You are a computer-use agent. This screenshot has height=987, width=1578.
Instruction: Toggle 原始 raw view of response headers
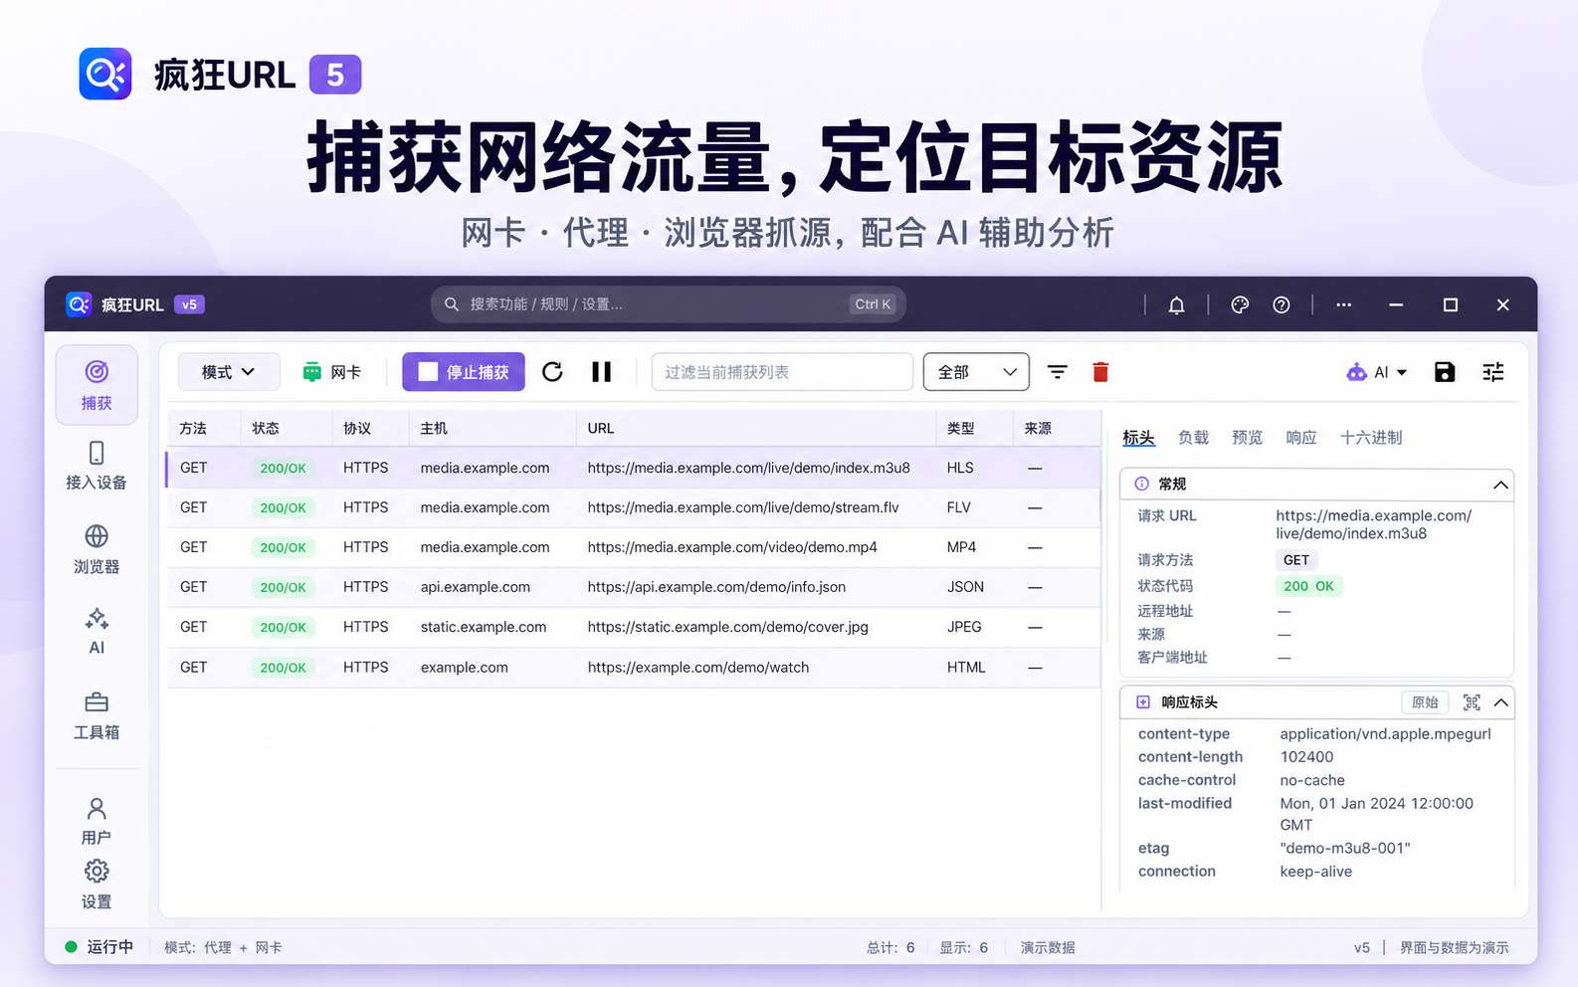coord(1425,702)
